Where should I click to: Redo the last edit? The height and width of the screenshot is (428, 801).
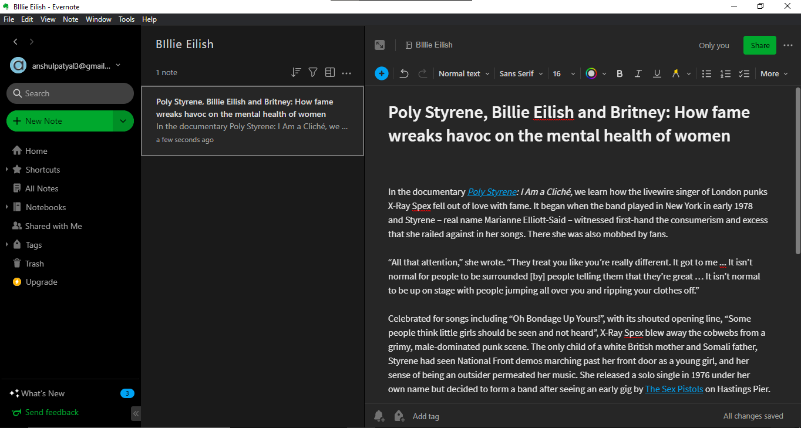(422, 73)
